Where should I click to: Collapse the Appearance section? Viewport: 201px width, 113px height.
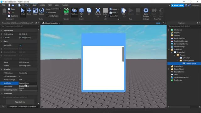tap(2, 30)
